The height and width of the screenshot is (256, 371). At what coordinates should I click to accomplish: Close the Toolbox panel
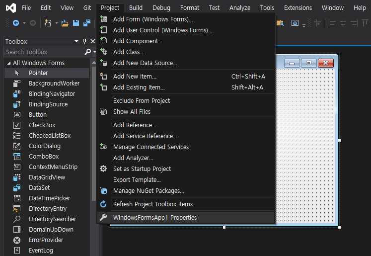tap(93, 41)
